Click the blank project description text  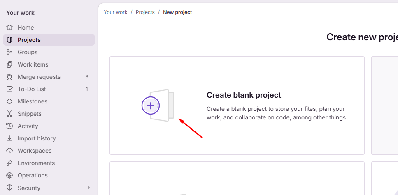(x=277, y=113)
